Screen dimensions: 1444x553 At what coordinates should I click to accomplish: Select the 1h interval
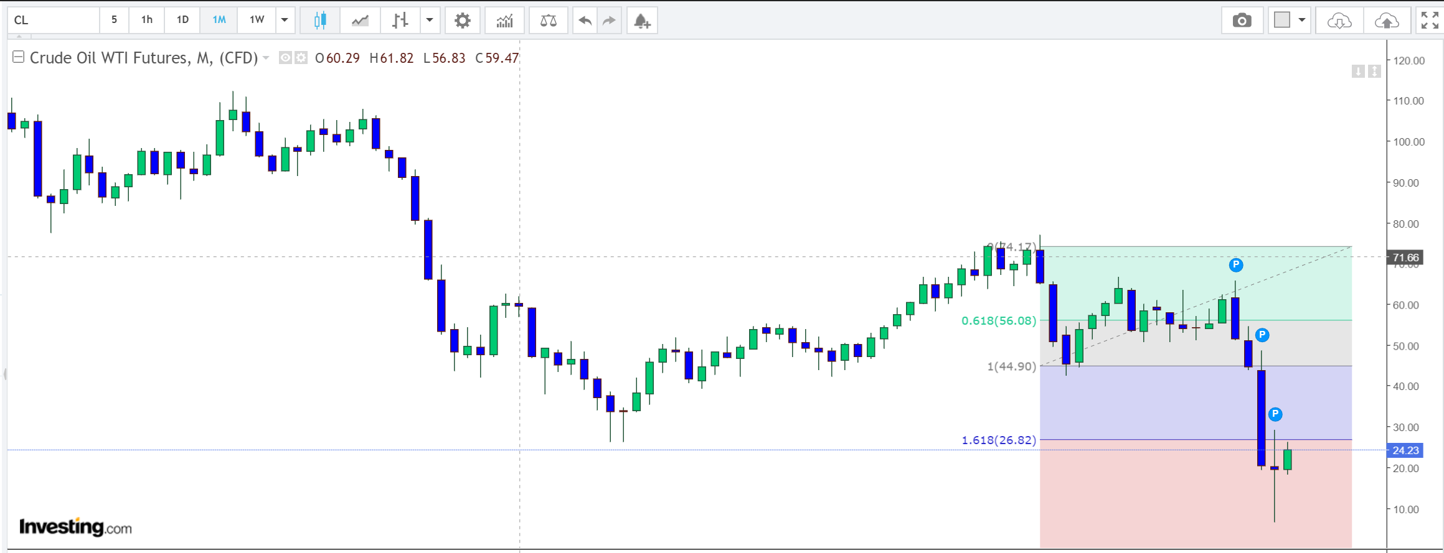point(147,20)
